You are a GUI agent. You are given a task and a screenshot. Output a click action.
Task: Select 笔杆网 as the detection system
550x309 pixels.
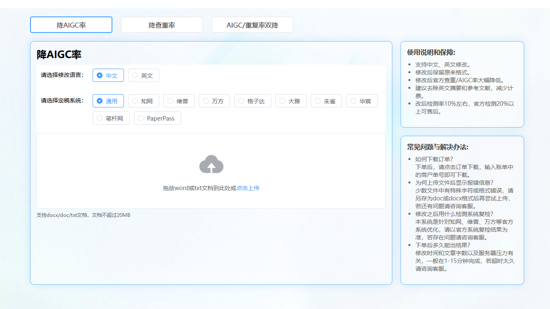coord(111,118)
